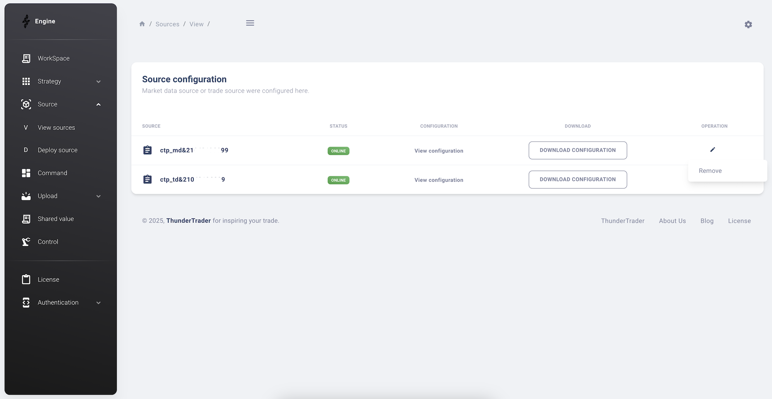Toggle the sidebar hamburger menu icon

tap(250, 23)
